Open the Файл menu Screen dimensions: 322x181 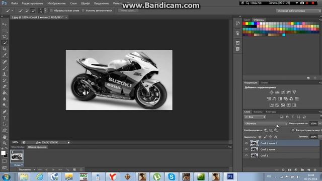coord(14,4)
